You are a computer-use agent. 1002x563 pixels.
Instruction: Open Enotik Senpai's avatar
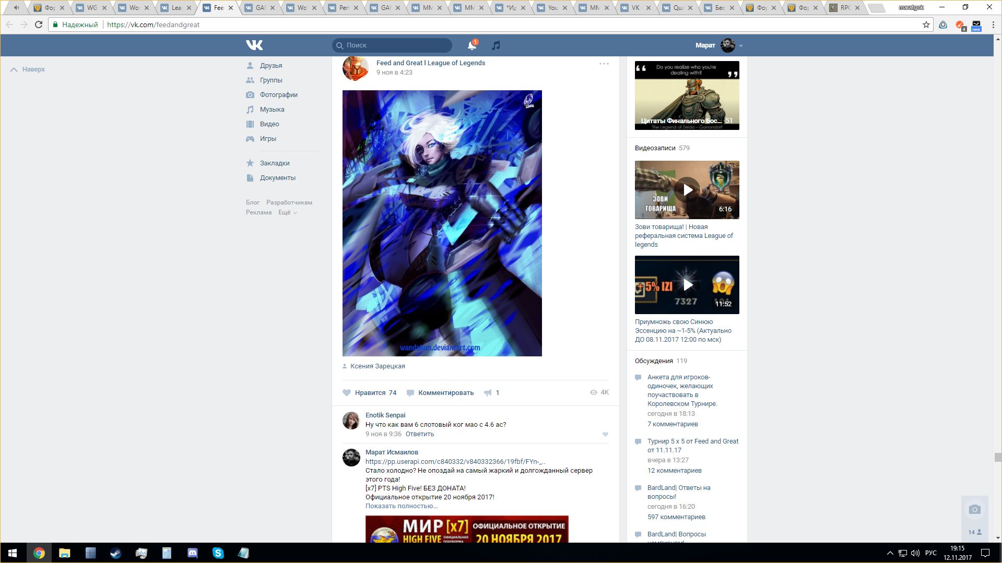[351, 420]
